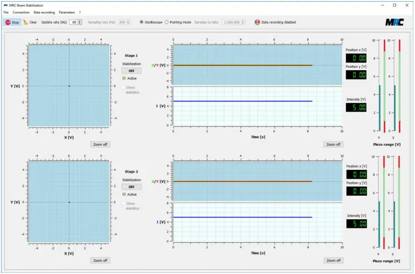The width and height of the screenshot is (415, 274).
Task: Click the Samples to take spinner arrows
Action: [x=243, y=22]
